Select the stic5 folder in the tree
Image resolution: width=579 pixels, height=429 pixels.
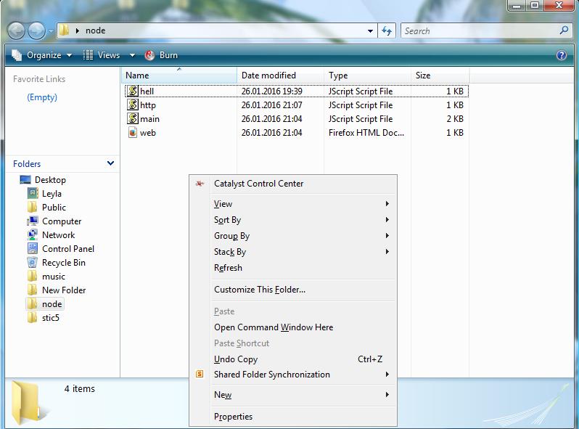coord(51,318)
